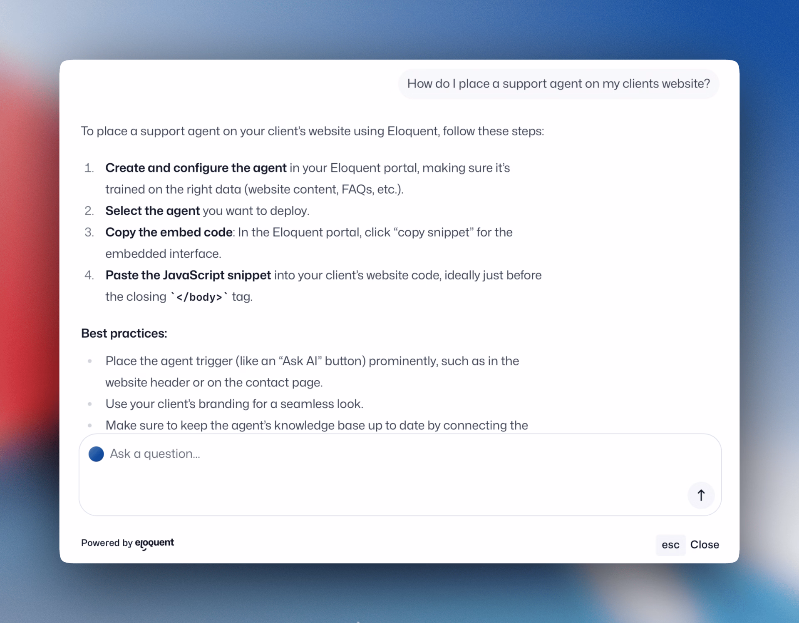Close the chat dialog
This screenshot has height=623, width=799.
(704, 545)
